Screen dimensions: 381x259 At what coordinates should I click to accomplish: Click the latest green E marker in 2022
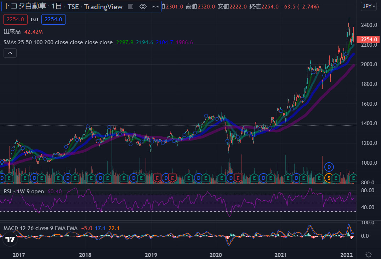click(x=353, y=178)
